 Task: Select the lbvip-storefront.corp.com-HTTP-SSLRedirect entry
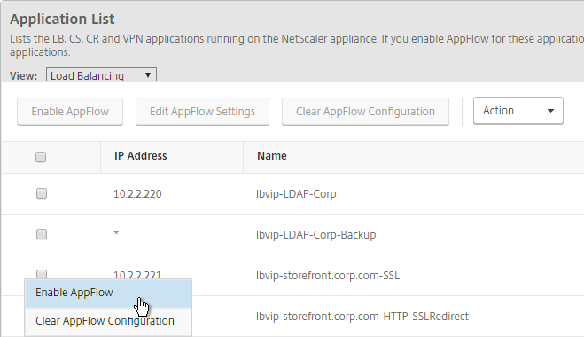(x=362, y=317)
